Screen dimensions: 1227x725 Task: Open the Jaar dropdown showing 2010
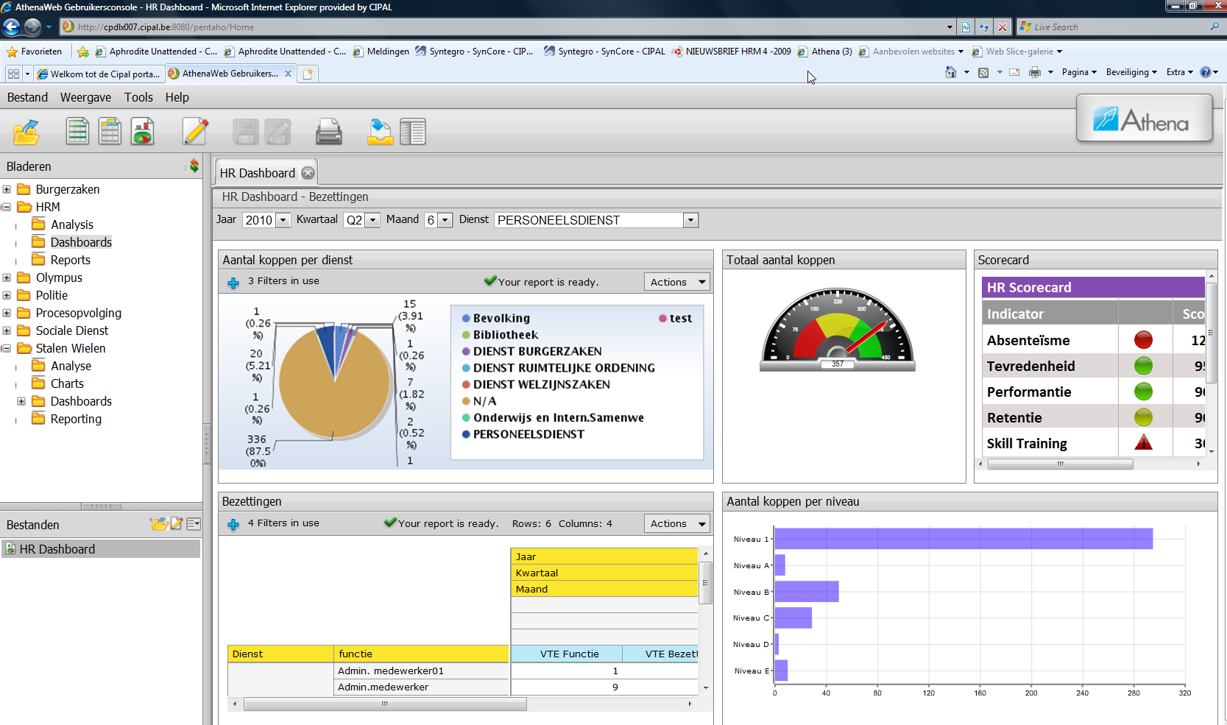pyautogui.click(x=283, y=220)
